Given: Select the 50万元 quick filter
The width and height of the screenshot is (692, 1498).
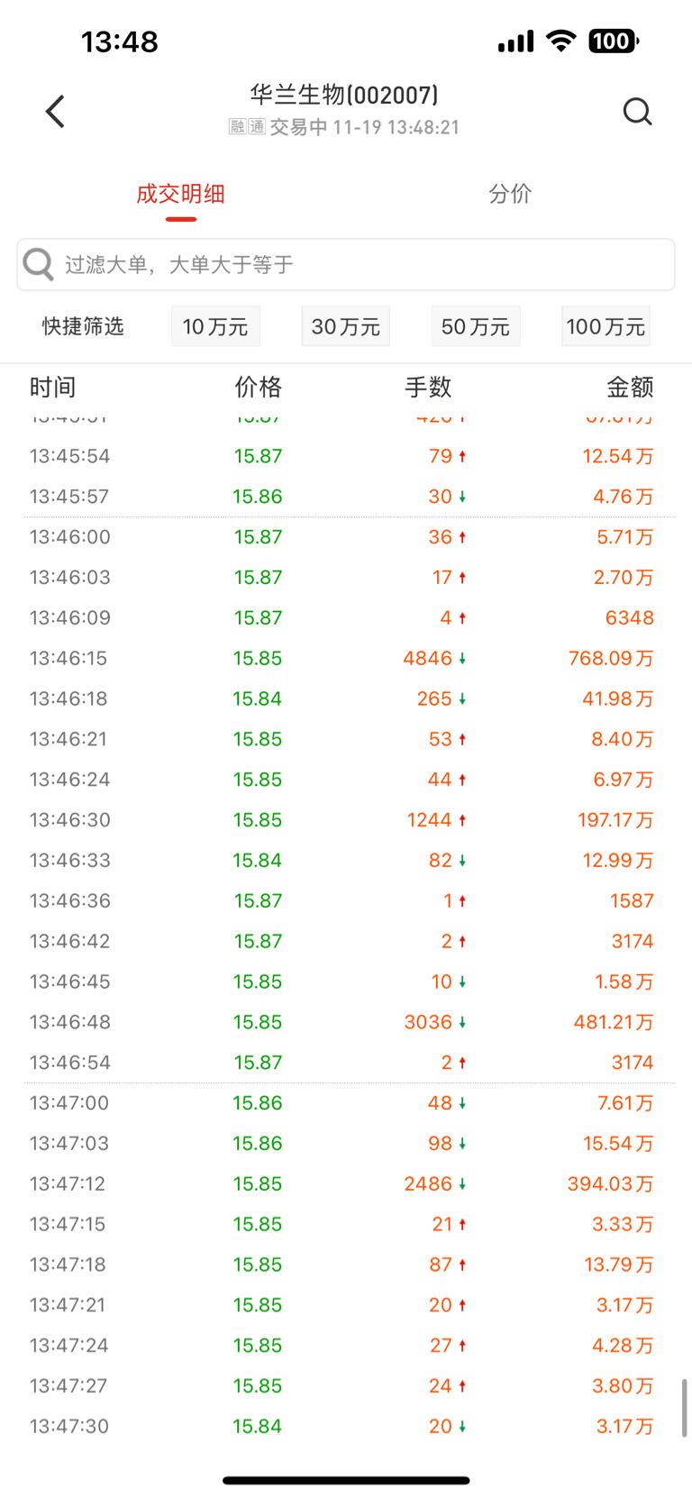Looking at the screenshot, I should click(475, 326).
